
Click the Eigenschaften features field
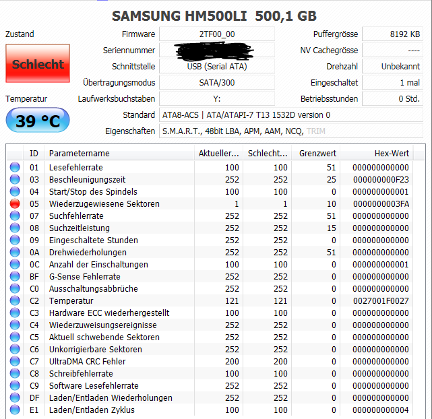(x=291, y=131)
